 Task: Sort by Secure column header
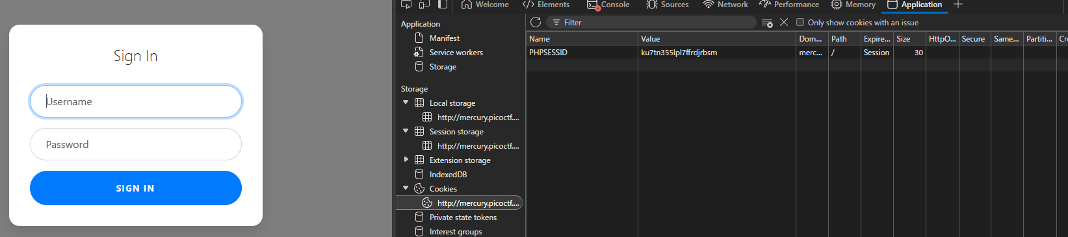point(974,39)
